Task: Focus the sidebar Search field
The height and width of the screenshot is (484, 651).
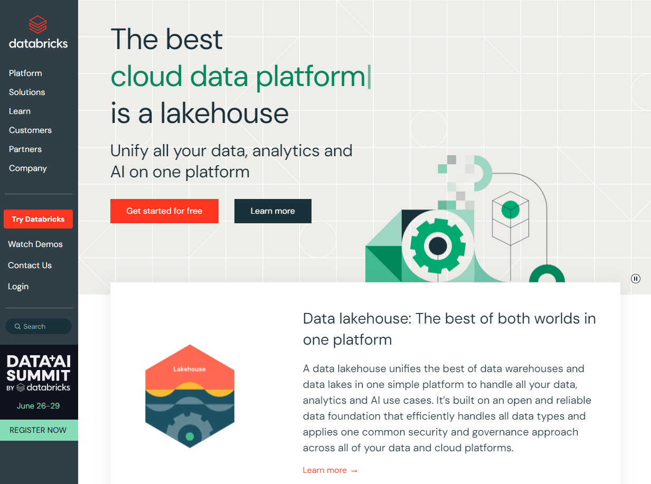Action: click(x=39, y=326)
